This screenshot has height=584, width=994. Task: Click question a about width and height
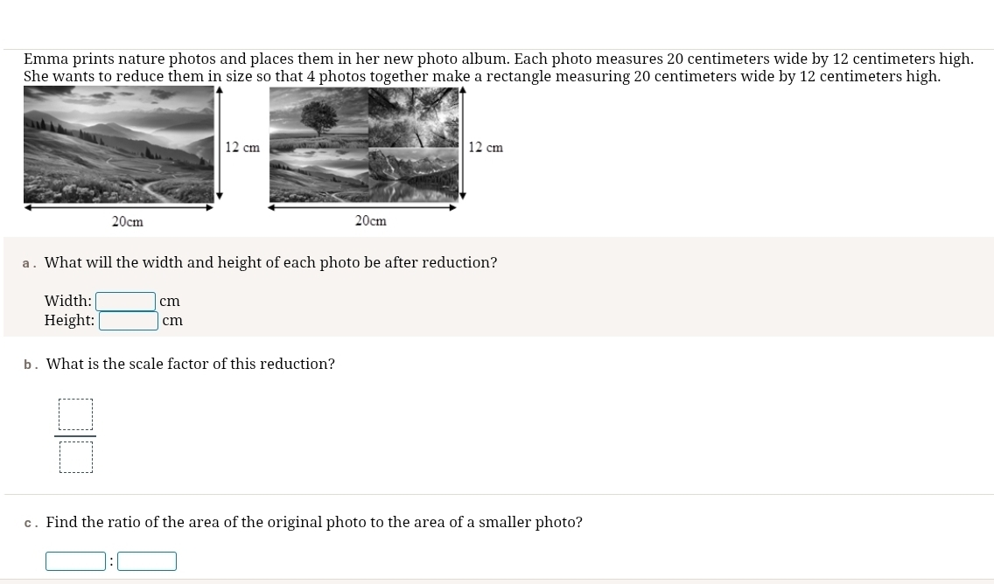[x=270, y=262]
